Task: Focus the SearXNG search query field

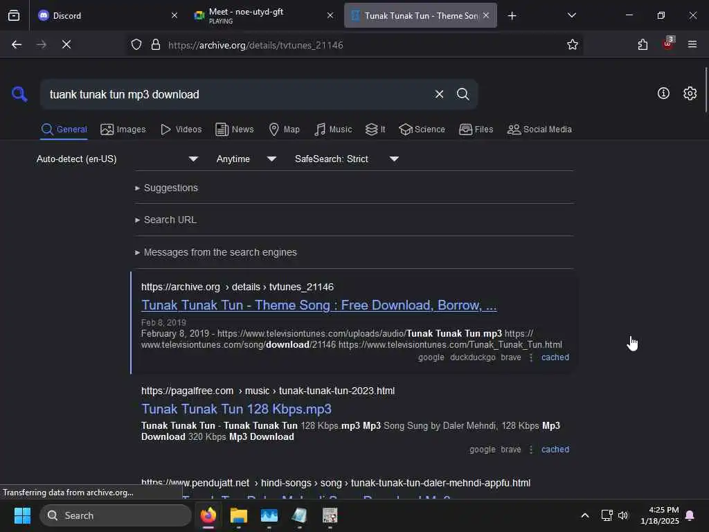Action: click(x=235, y=94)
